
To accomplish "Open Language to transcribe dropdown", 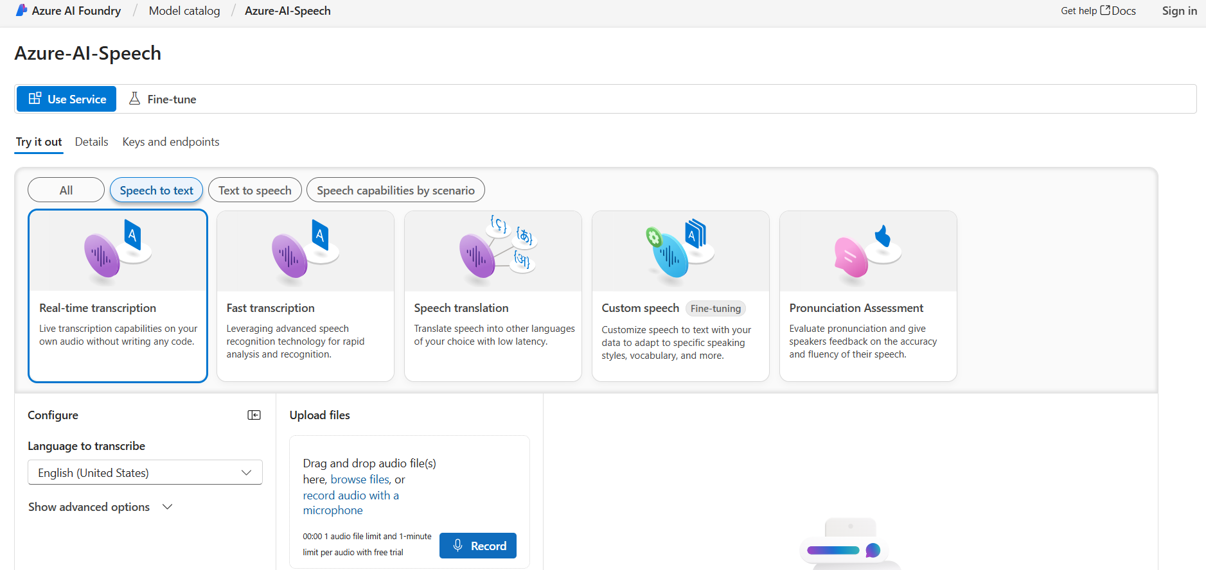I will coord(145,472).
